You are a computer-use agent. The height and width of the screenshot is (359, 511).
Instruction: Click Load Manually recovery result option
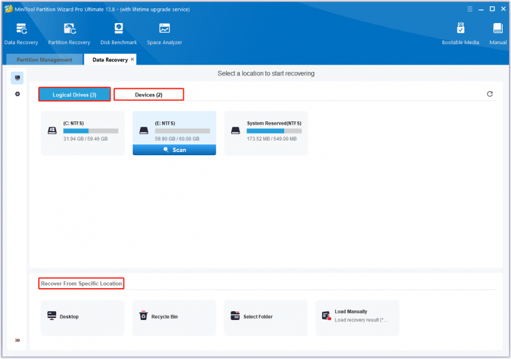[x=357, y=317]
